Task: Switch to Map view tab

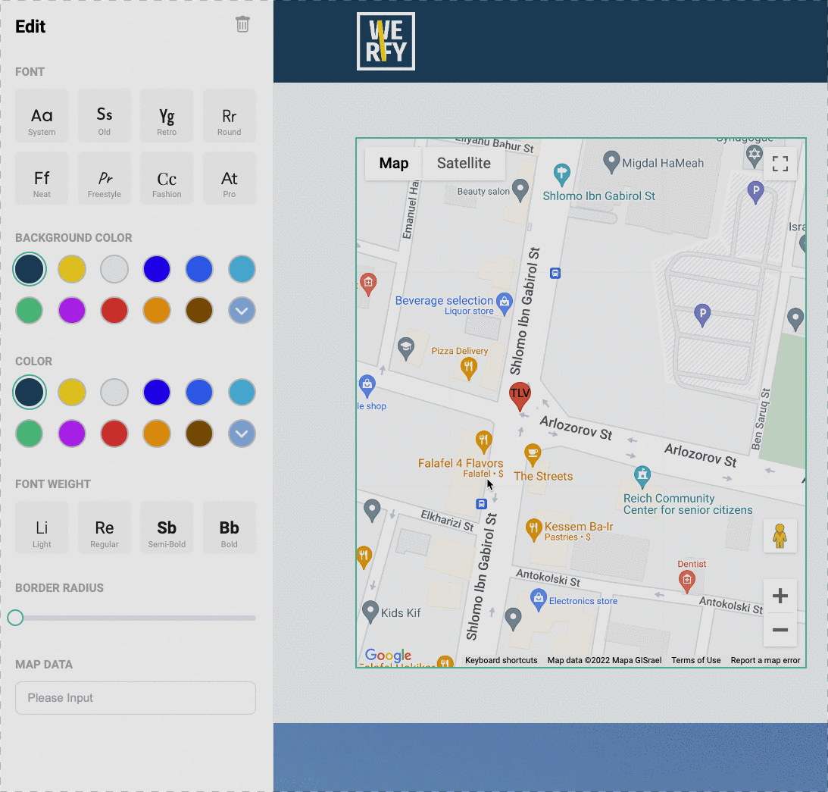Action: (394, 163)
